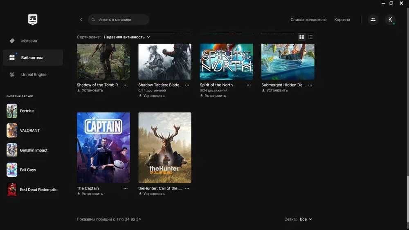Click The Captain title text

(88, 188)
